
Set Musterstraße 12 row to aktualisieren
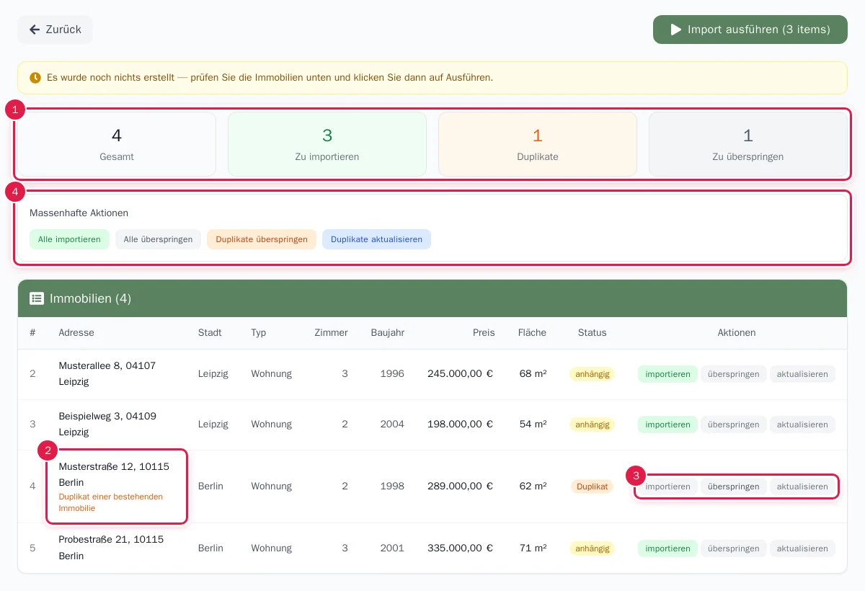click(802, 486)
